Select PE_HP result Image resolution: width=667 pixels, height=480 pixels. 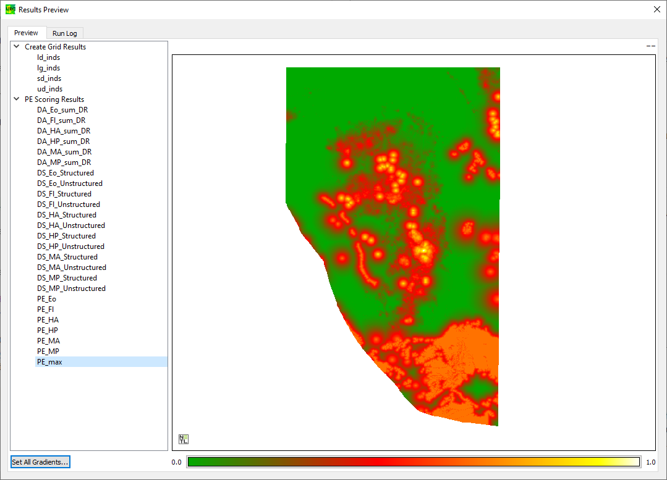47,331
